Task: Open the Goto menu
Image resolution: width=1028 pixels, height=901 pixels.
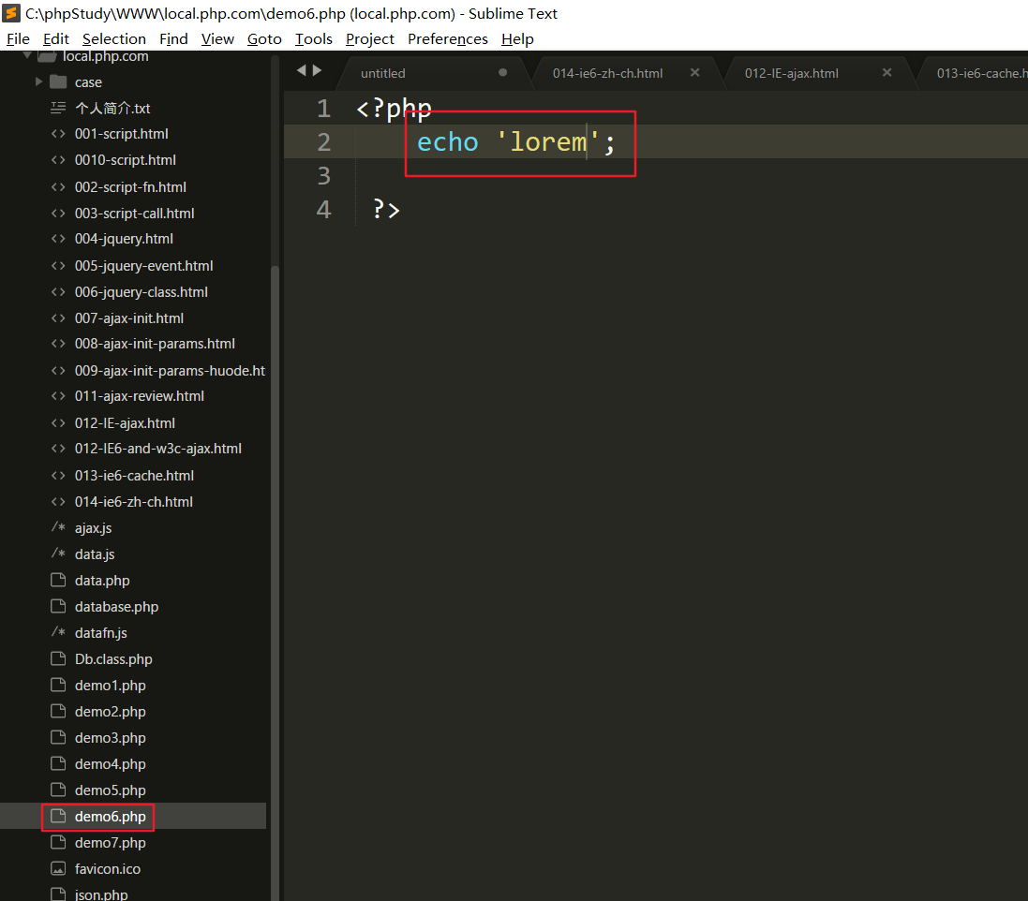Action: (264, 38)
